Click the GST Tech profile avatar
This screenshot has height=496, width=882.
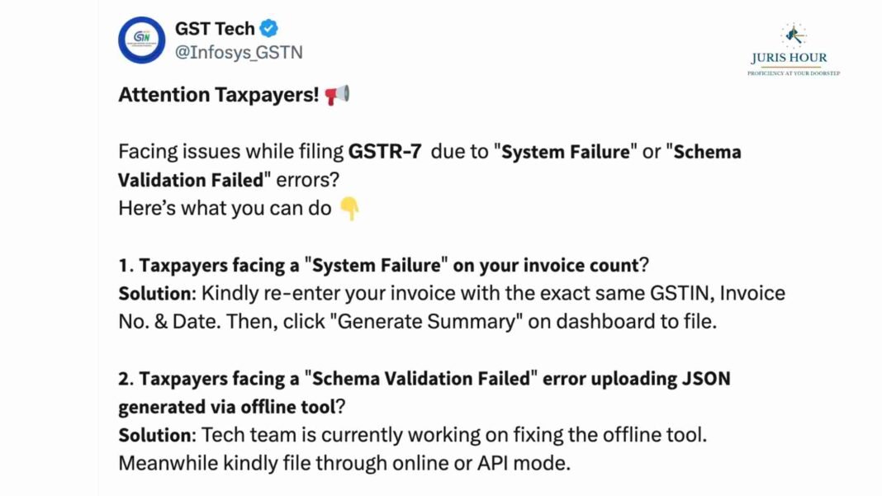click(x=142, y=40)
